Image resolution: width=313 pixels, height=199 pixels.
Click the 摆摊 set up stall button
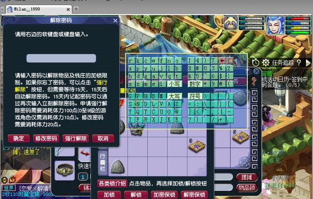[x=247, y=177]
